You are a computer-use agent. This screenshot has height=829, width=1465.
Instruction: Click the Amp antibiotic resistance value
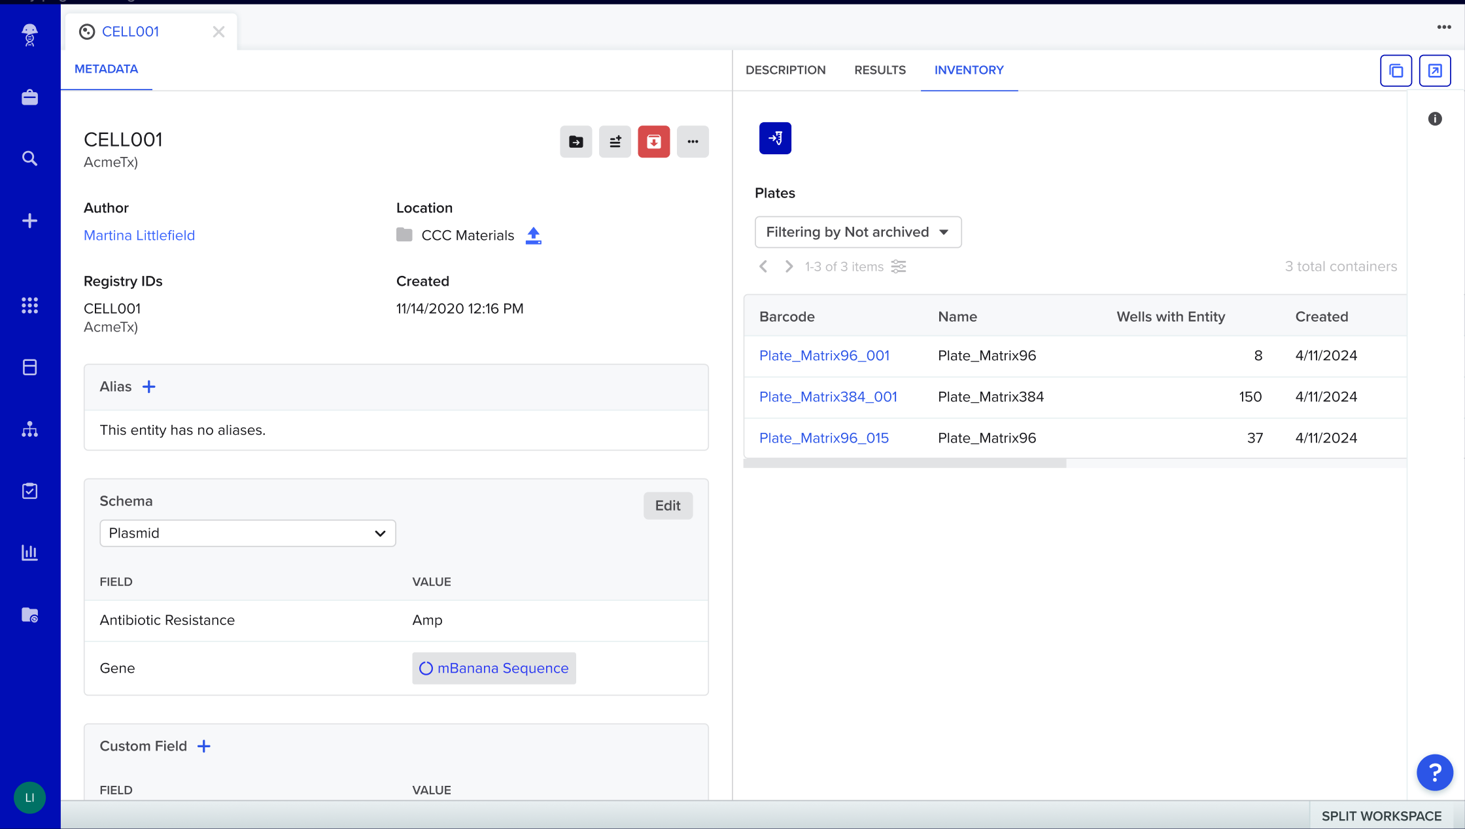[x=427, y=620]
